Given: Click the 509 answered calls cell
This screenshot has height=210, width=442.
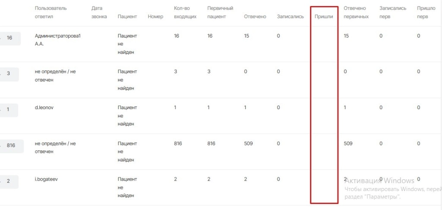Looking at the screenshot, I should pos(248,143).
